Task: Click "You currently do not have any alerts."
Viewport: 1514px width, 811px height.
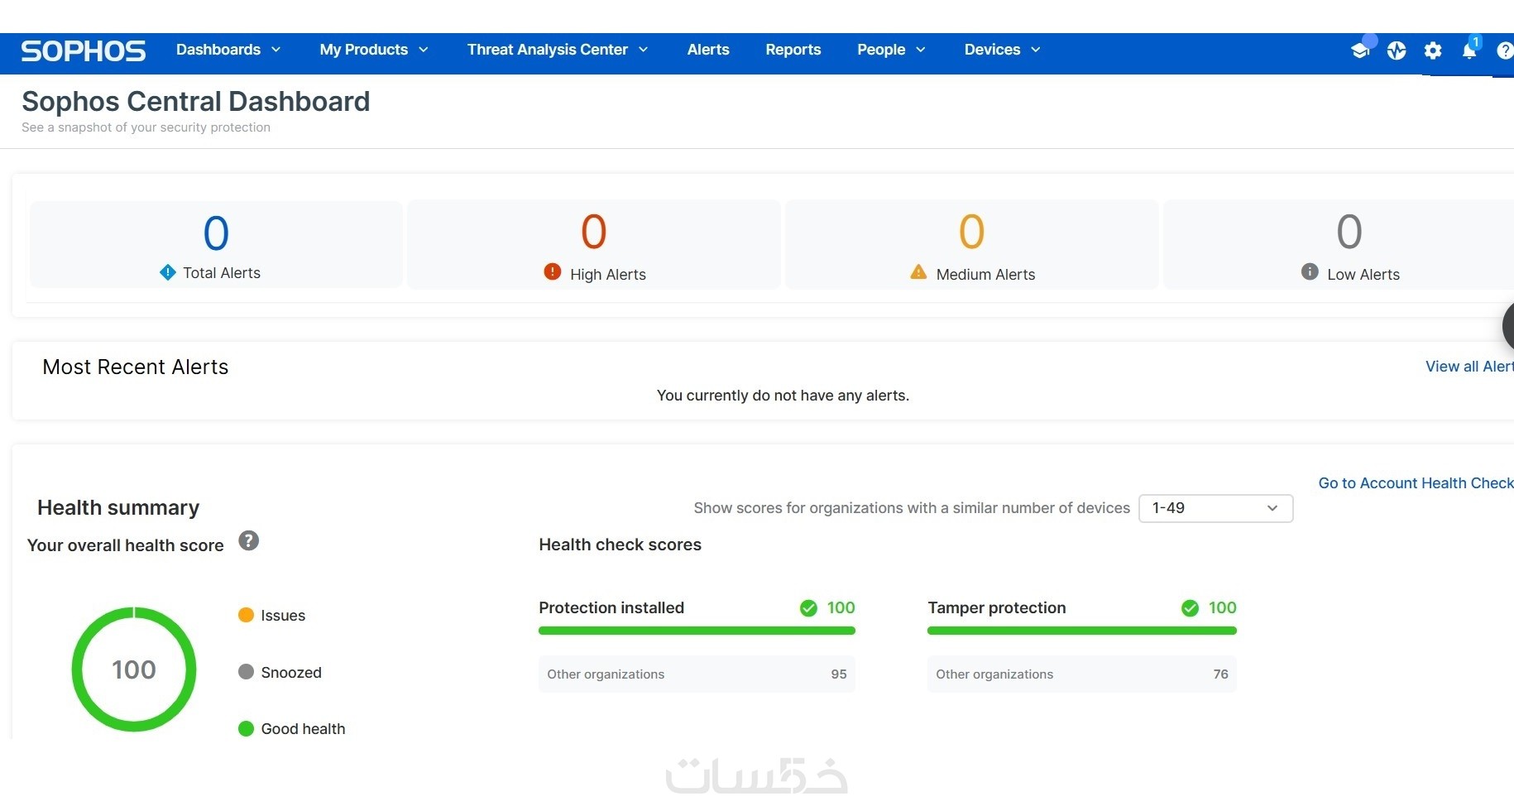Action: click(x=783, y=396)
